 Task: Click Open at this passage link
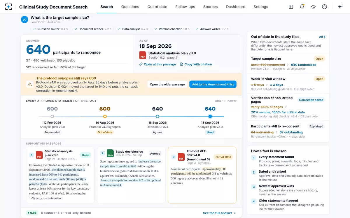[157, 64]
